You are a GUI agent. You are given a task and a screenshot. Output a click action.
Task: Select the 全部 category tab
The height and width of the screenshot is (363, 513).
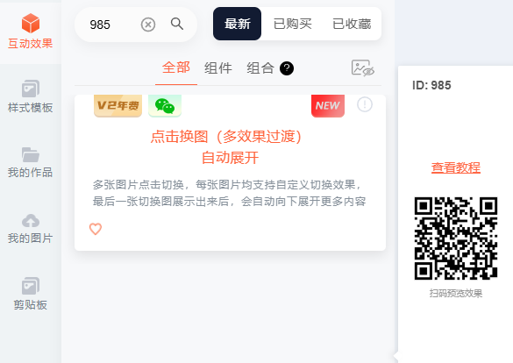(x=176, y=68)
